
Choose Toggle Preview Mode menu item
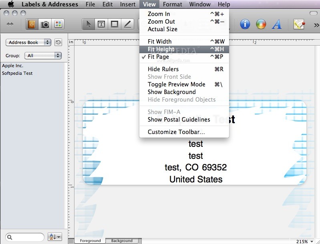184,84
